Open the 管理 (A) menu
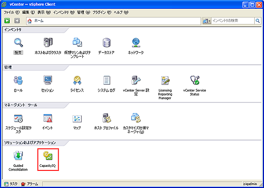The image size is (264, 188). [x=84, y=12]
